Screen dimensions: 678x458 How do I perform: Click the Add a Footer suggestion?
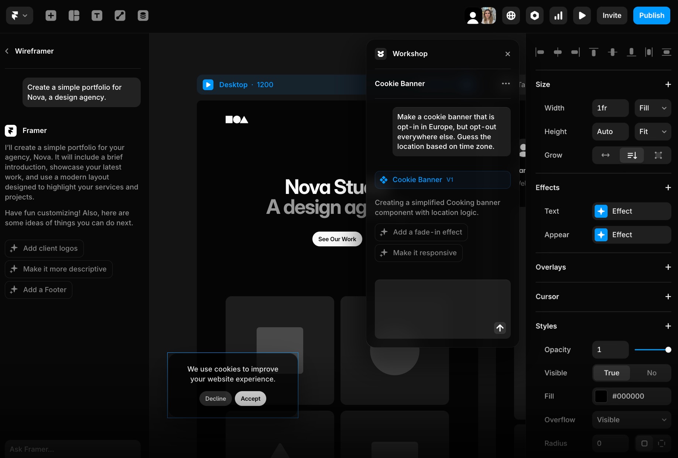(x=38, y=290)
